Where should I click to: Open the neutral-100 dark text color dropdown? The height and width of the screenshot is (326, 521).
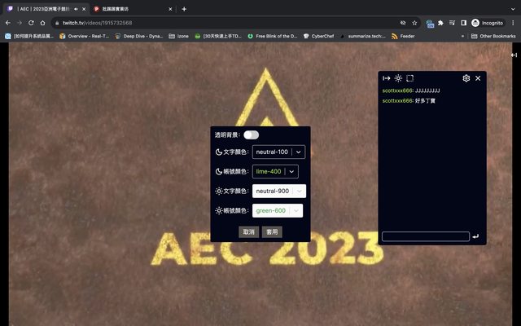point(278,152)
